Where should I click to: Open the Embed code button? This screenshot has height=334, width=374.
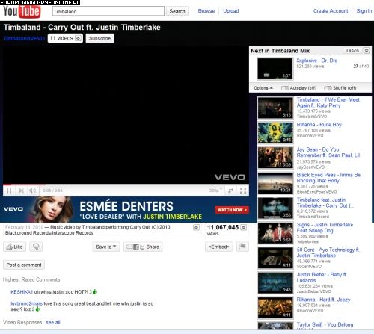pyautogui.click(x=218, y=247)
